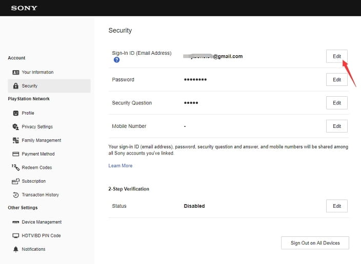This screenshot has width=361, height=264.
Task: Click the Your Information card icon
Action: pyautogui.click(x=15, y=72)
